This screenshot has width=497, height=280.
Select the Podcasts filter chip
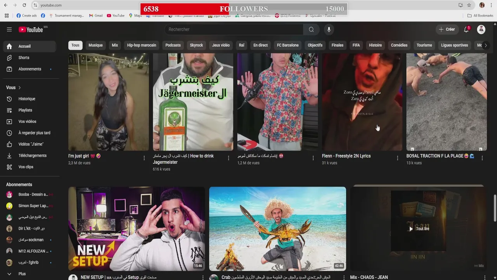tap(173, 45)
